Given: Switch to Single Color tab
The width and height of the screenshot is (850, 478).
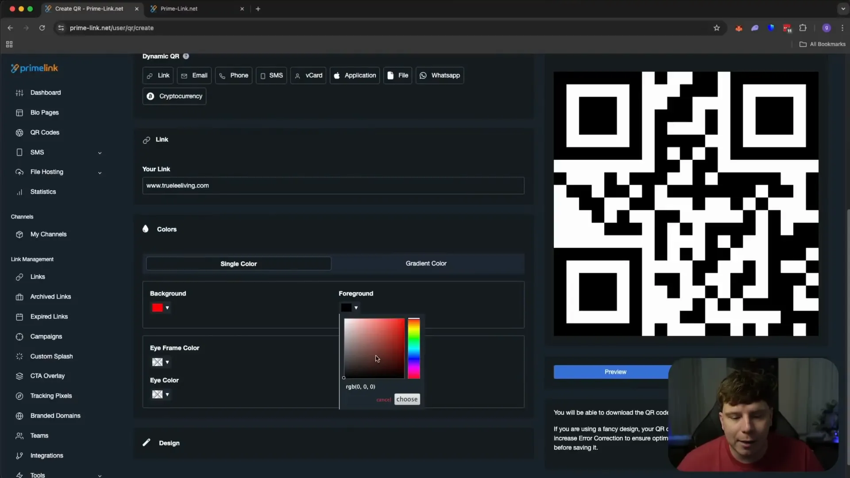Looking at the screenshot, I should pos(239,264).
